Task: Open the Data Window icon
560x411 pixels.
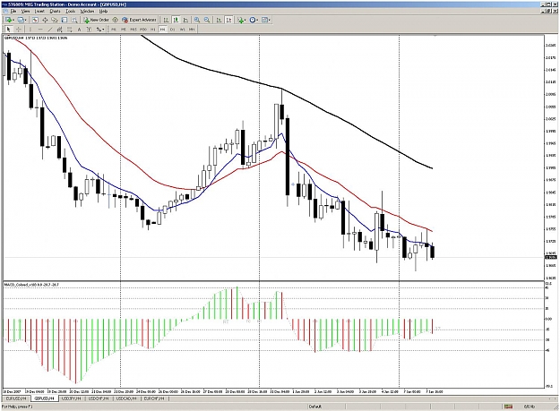Action: tap(45, 20)
